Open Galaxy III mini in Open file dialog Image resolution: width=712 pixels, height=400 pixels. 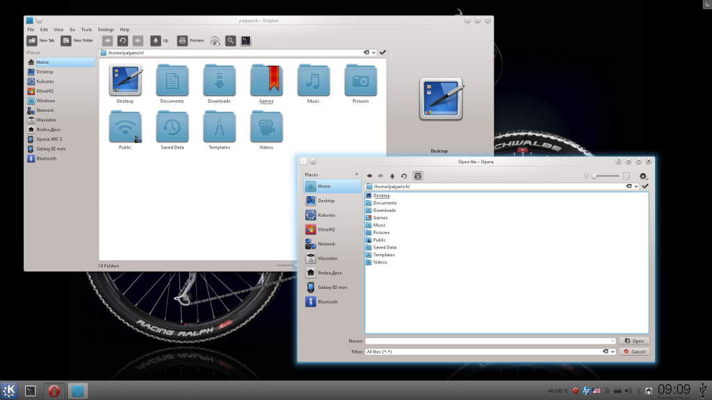tap(332, 287)
